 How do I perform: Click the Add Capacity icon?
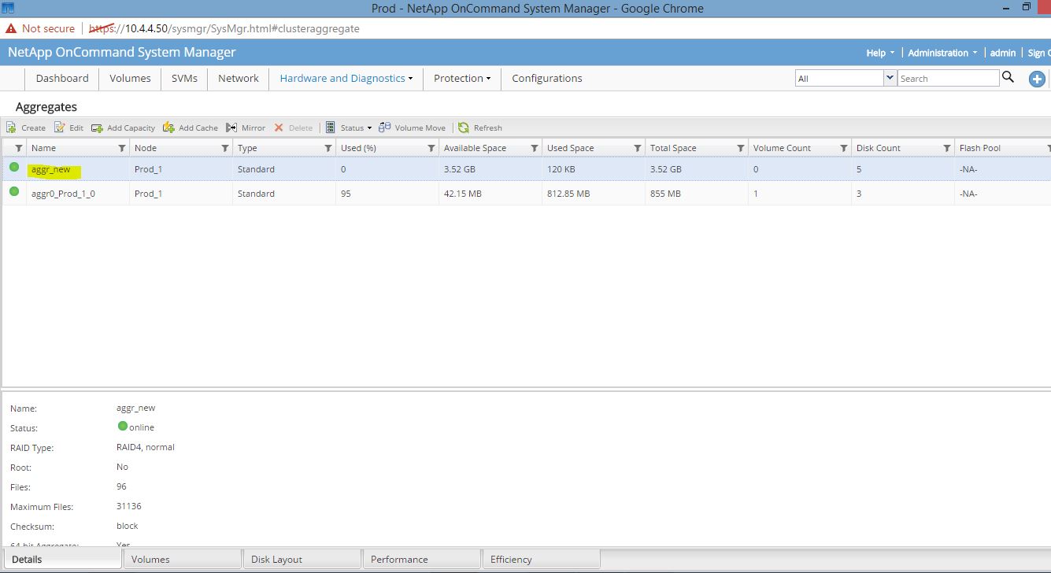98,127
